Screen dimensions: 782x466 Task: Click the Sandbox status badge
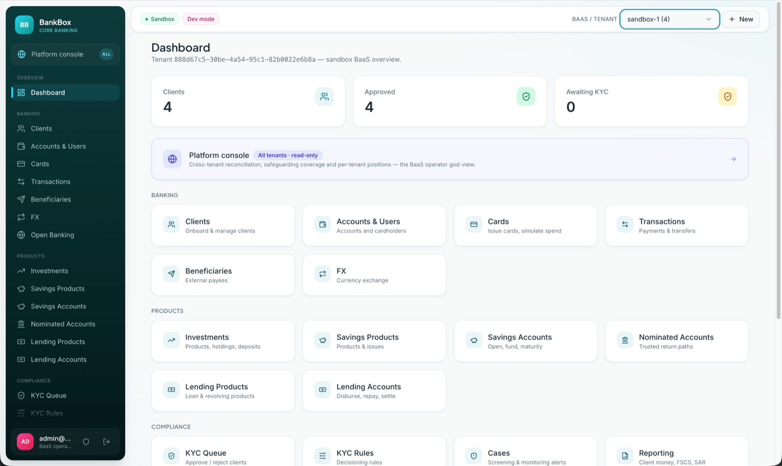point(160,19)
